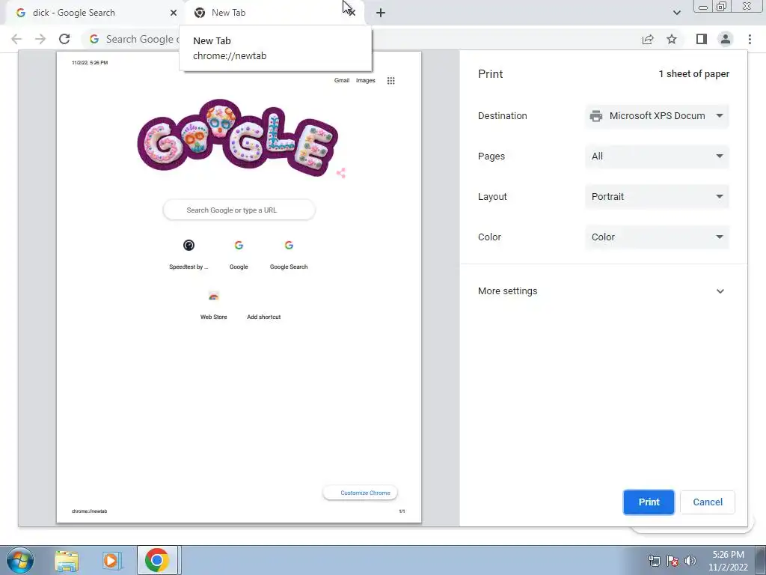This screenshot has width=766, height=575.
Task: Click the '1 sheet of paper' text
Action: (x=693, y=74)
